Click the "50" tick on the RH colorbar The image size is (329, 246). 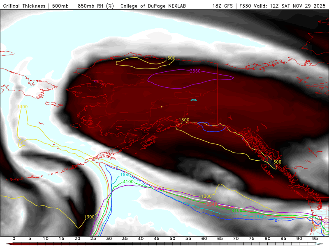[172, 239]
